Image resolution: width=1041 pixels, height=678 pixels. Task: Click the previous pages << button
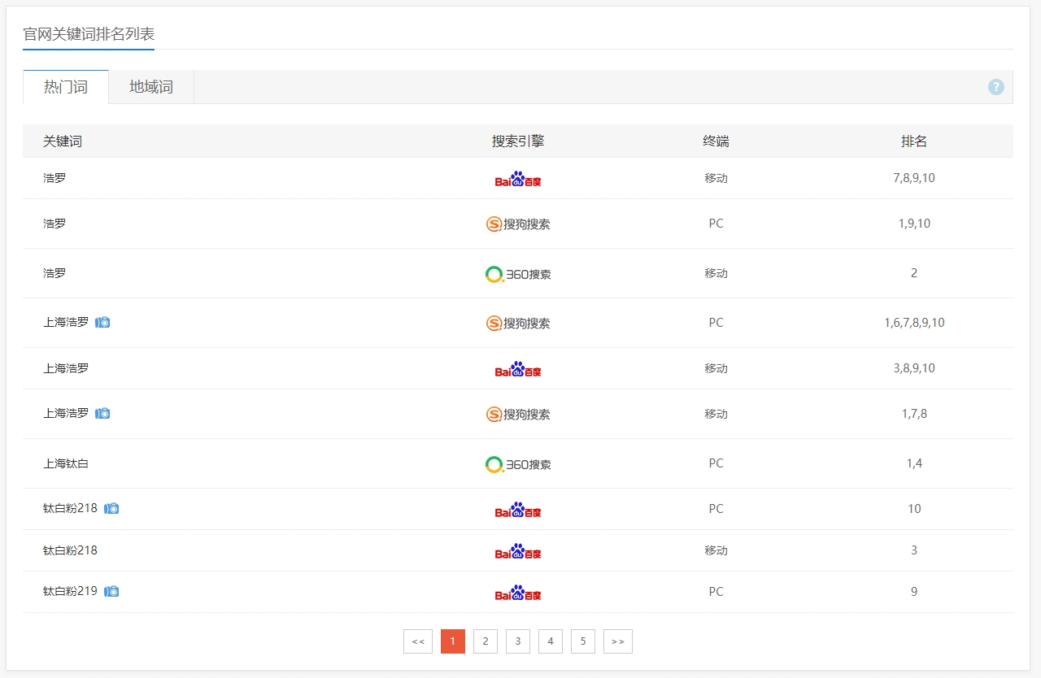[x=418, y=641]
